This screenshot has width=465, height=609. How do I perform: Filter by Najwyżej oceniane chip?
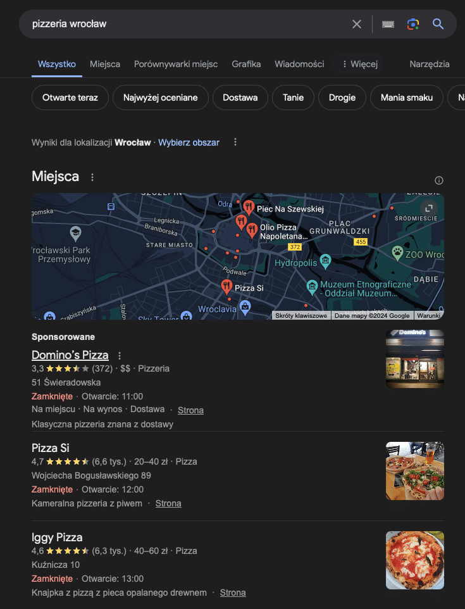pyautogui.click(x=160, y=97)
